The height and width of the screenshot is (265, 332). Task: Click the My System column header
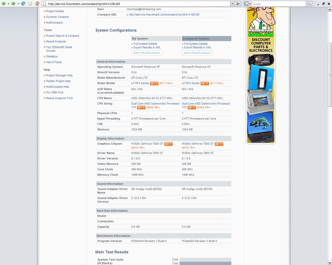156,39
